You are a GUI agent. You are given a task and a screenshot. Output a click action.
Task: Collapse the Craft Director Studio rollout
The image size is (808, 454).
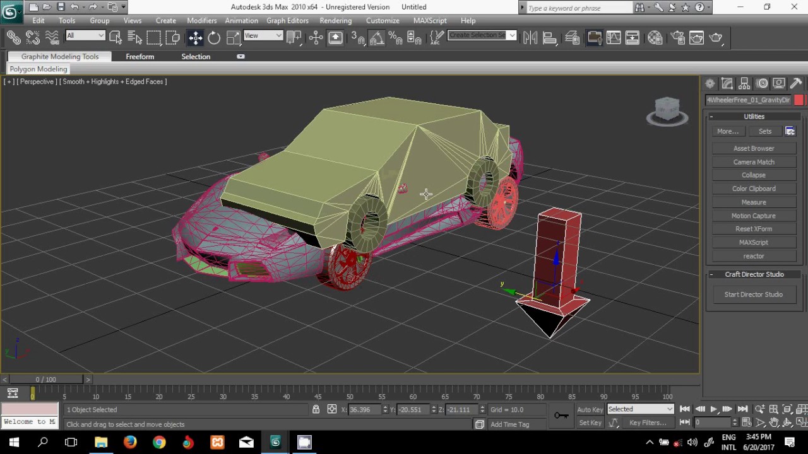[754, 274]
